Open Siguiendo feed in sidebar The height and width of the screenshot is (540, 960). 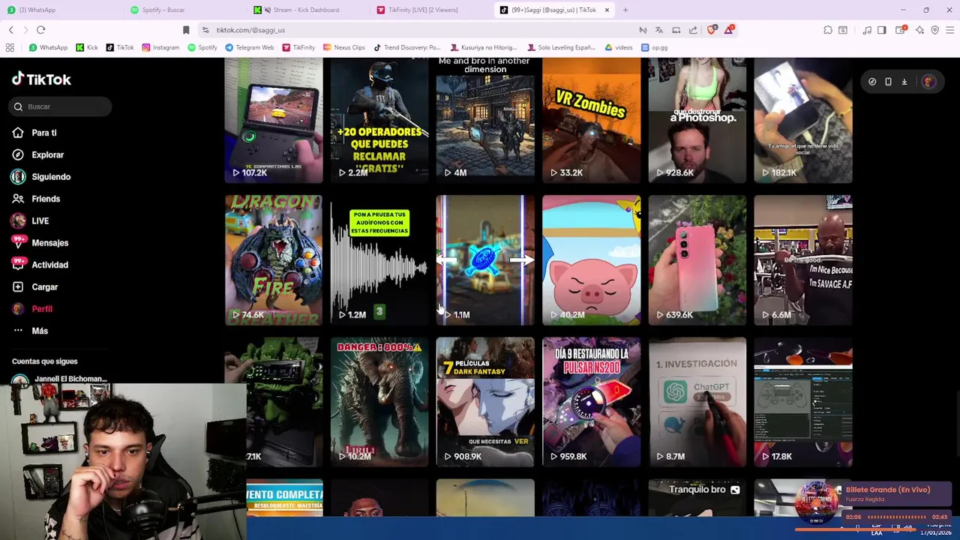41,177
